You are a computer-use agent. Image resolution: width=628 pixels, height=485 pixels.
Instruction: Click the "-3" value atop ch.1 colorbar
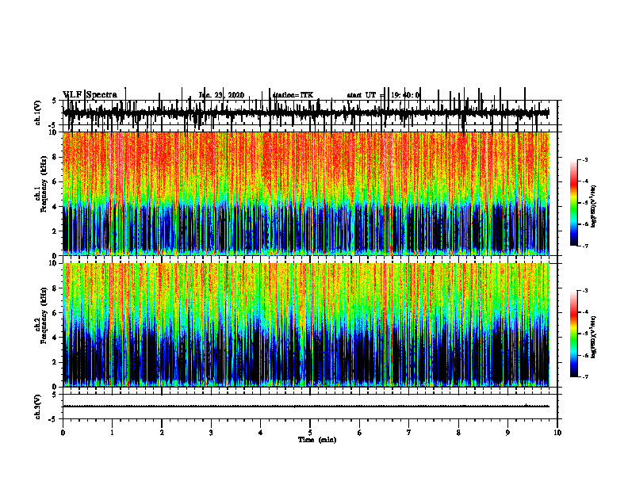pyautogui.click(x=585, y=160)
